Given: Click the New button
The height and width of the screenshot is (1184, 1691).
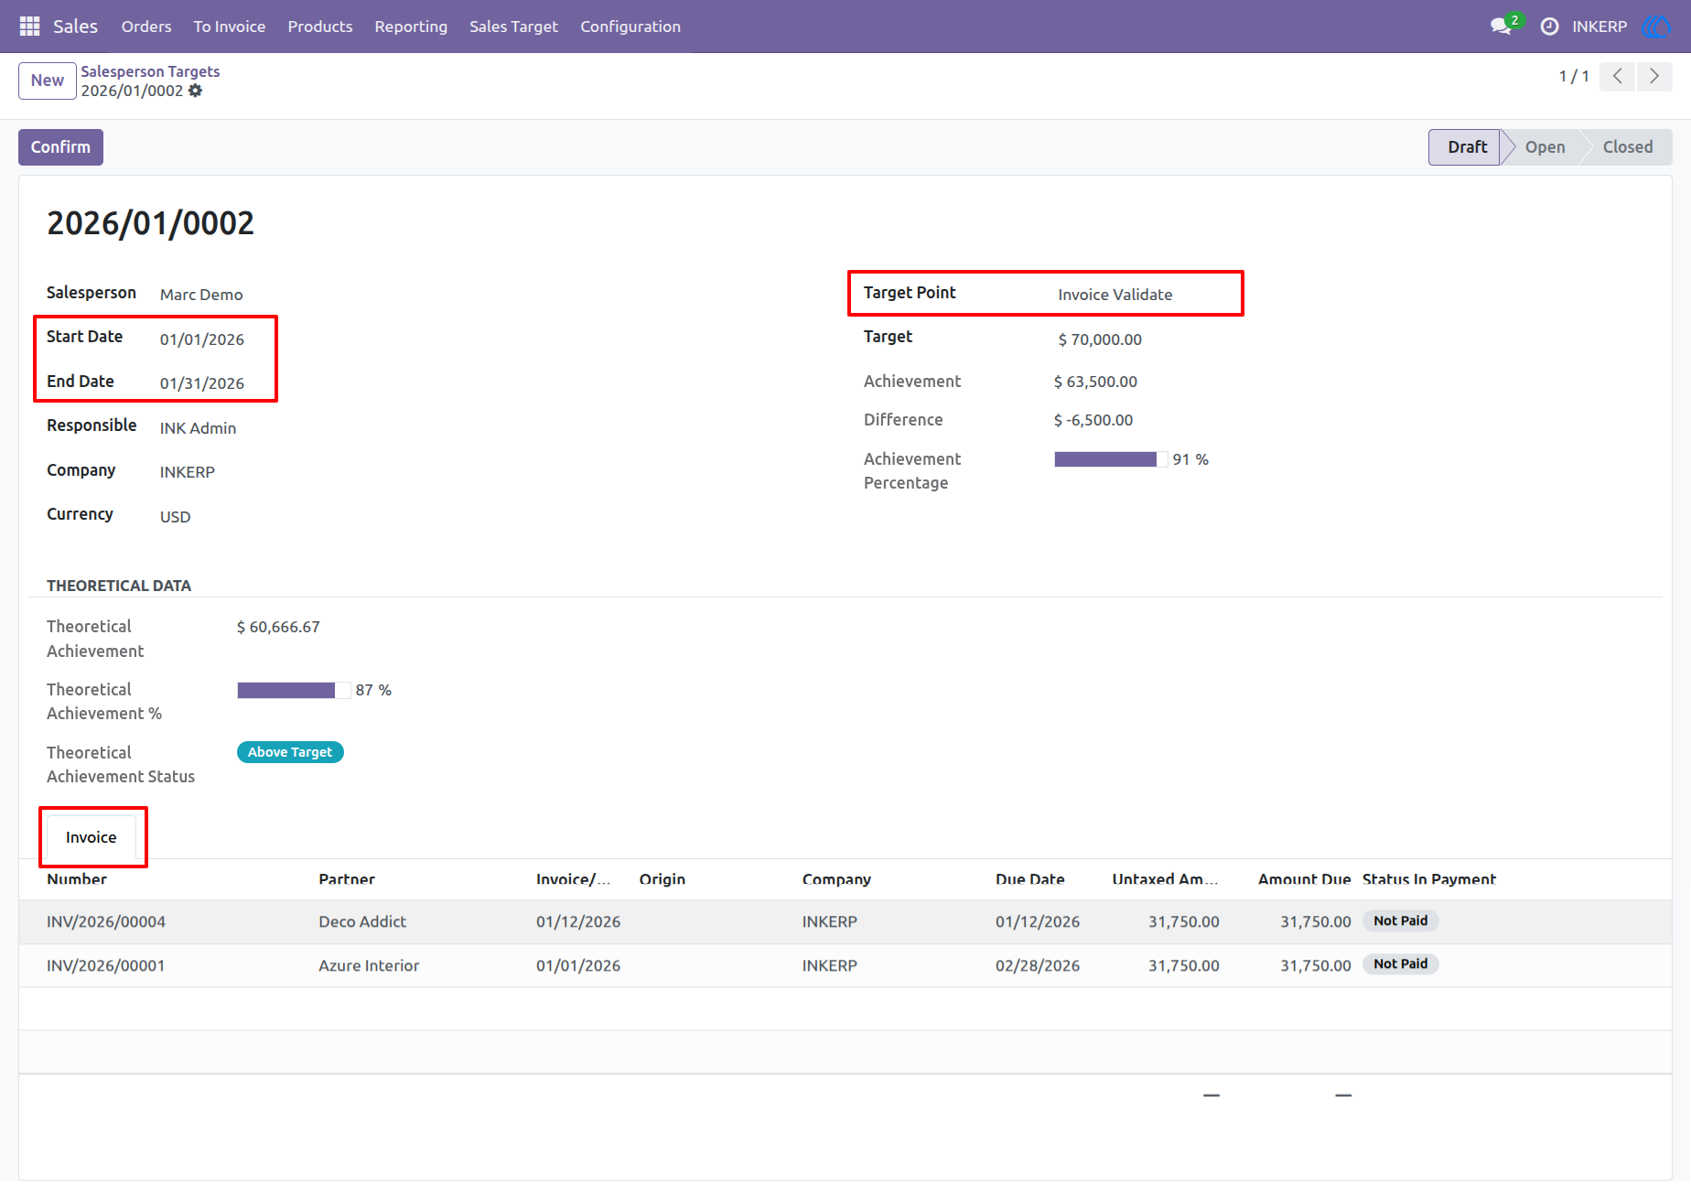Looking at the screenshot, I should pos(48,81).
